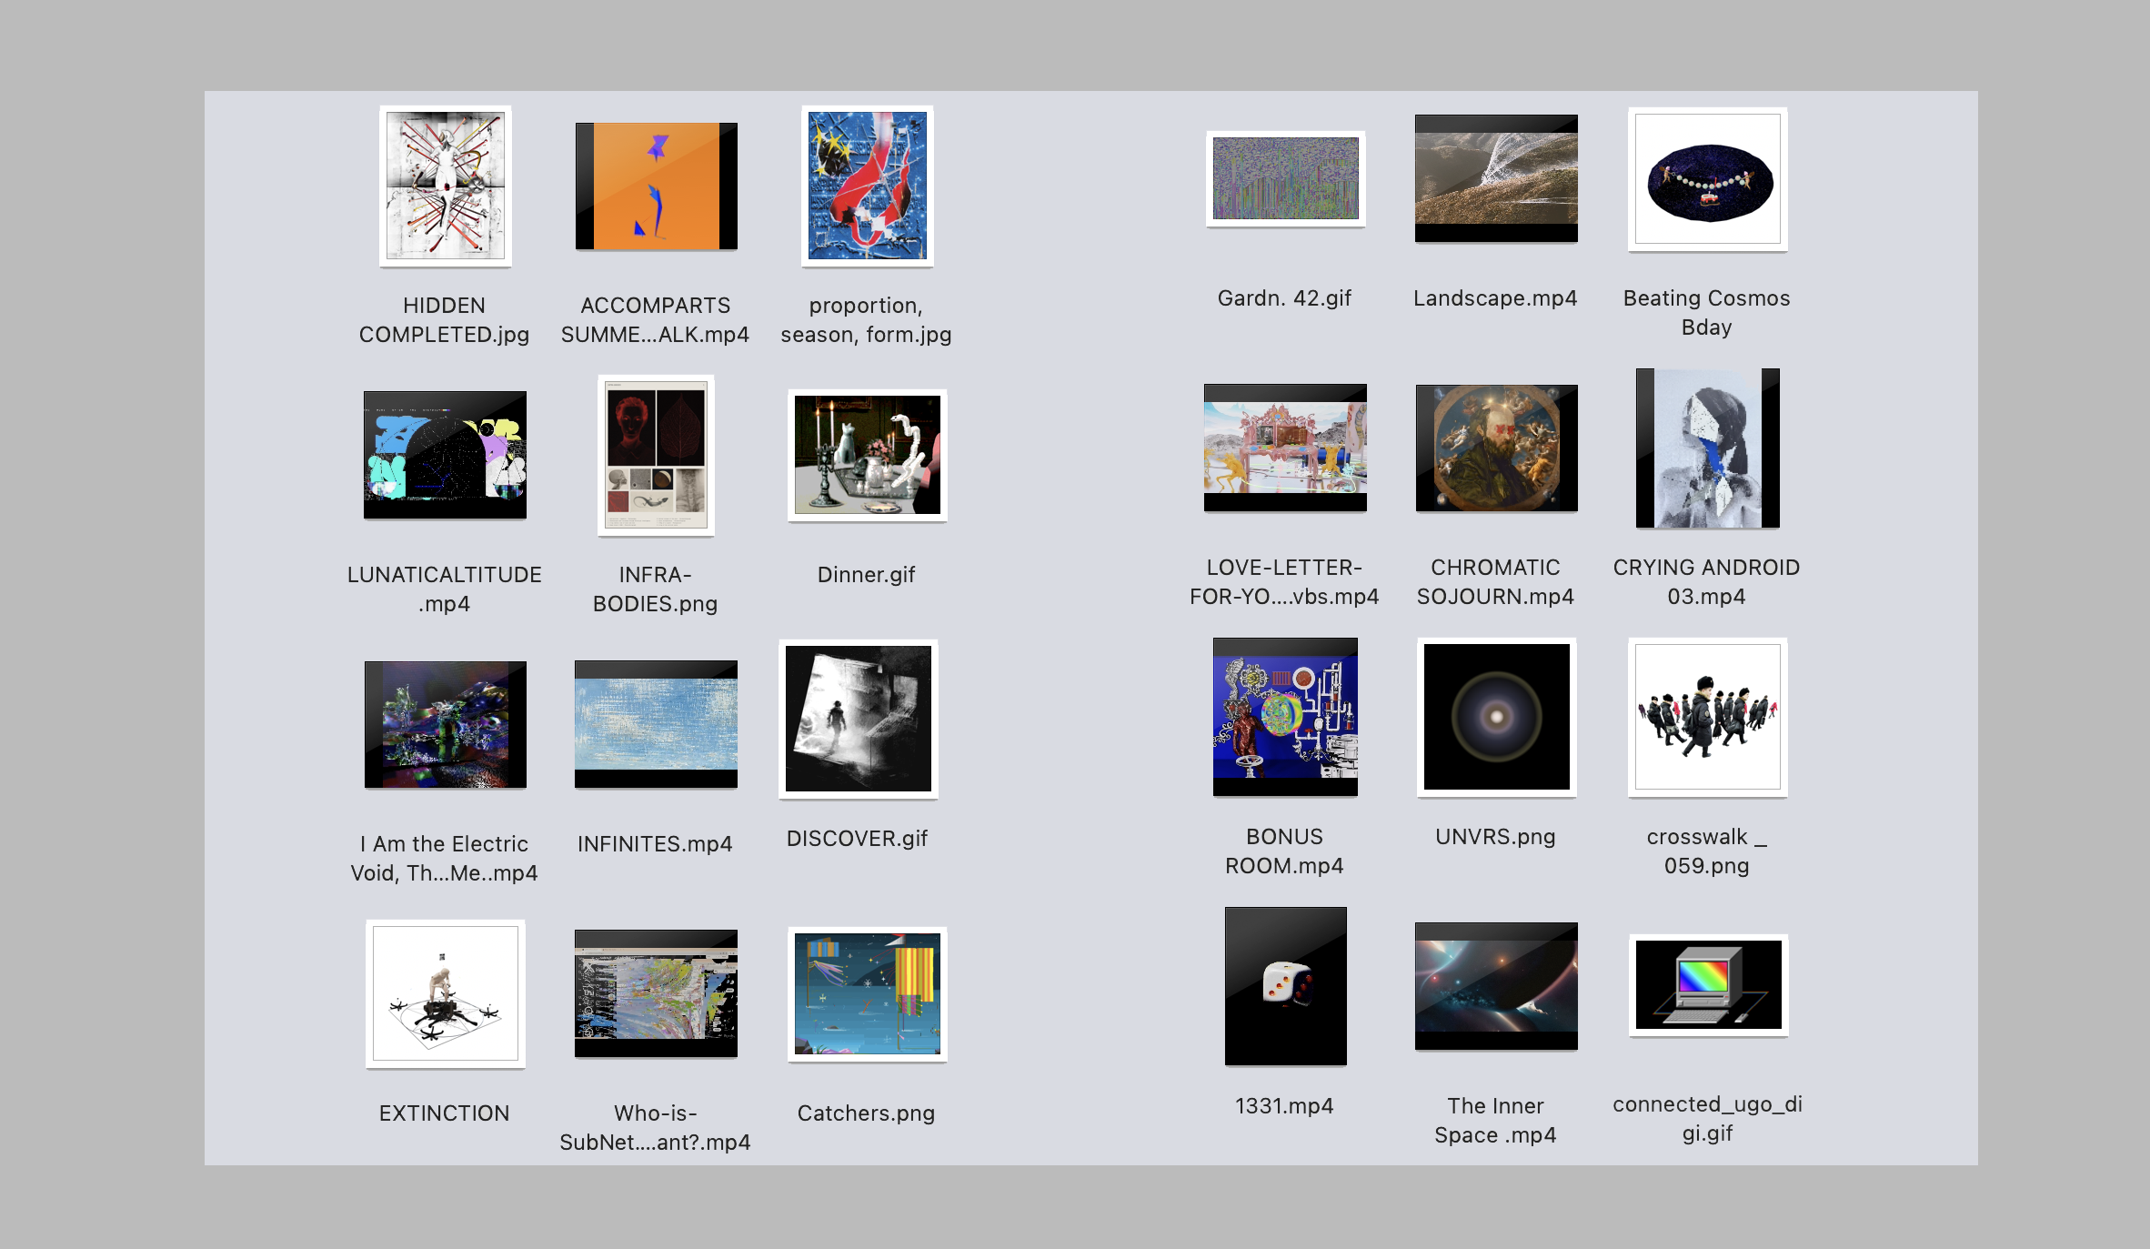The width and height of the screenshot is (2150, 1249).
Task: Select the Landscape.mp4 file name
Action: coord(1496,298)
